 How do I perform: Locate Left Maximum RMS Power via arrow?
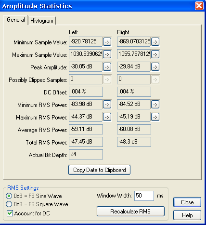[x=107, y=117]
